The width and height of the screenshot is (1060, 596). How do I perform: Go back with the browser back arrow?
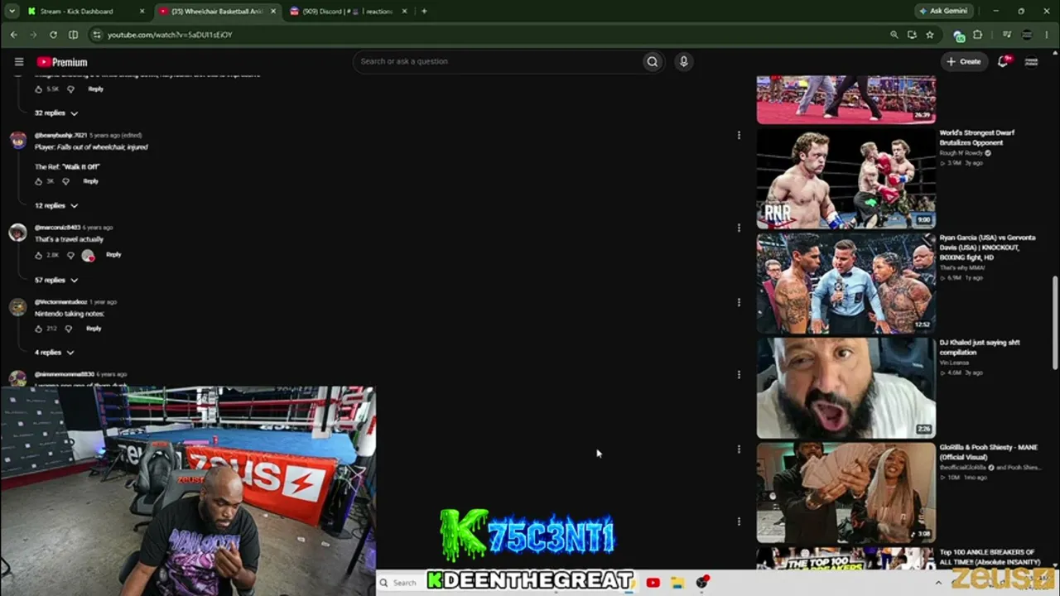(13, 35)
